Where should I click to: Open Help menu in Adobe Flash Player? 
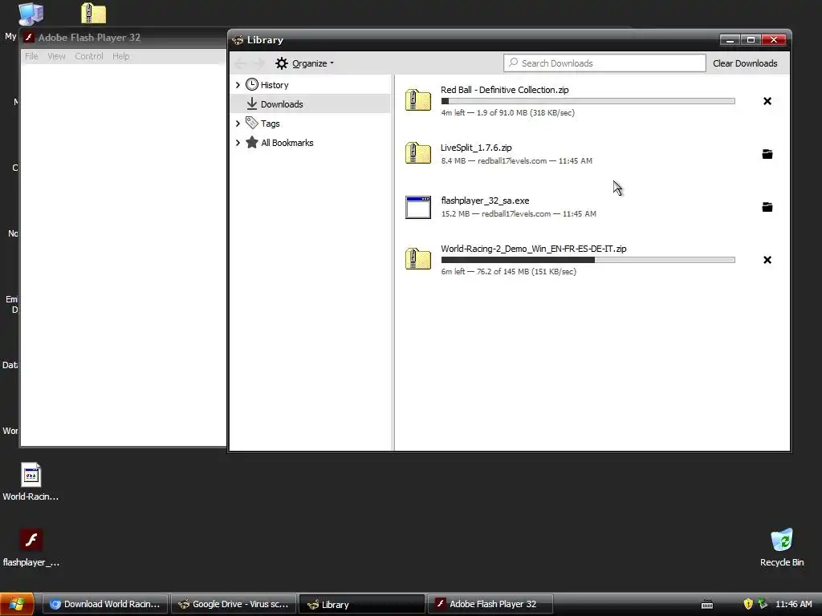pos(120,56)
